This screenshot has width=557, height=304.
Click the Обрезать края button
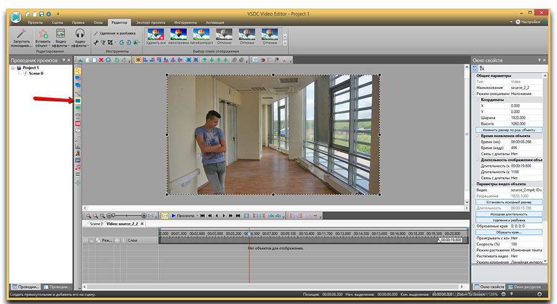pyautogui.click(x=509, y=232)
